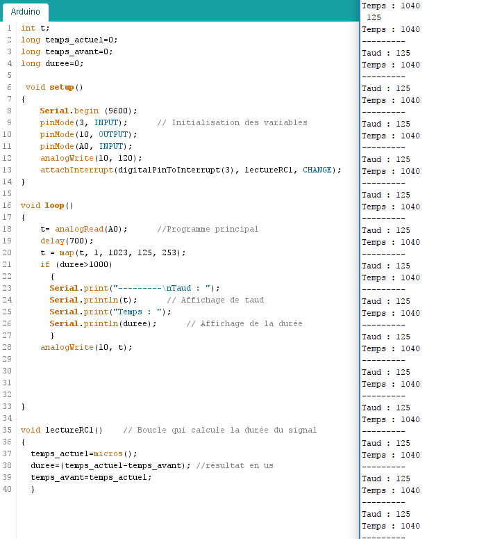
Task: Click 't= analogRead(A0);' statement
Action: click(84, 229)
